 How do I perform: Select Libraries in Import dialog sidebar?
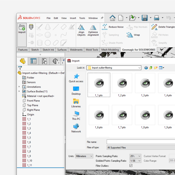(76, 103)
